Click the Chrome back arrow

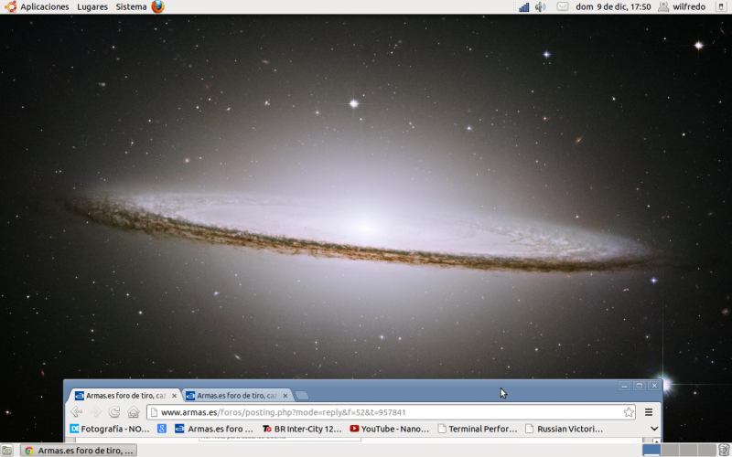point(77,412)
